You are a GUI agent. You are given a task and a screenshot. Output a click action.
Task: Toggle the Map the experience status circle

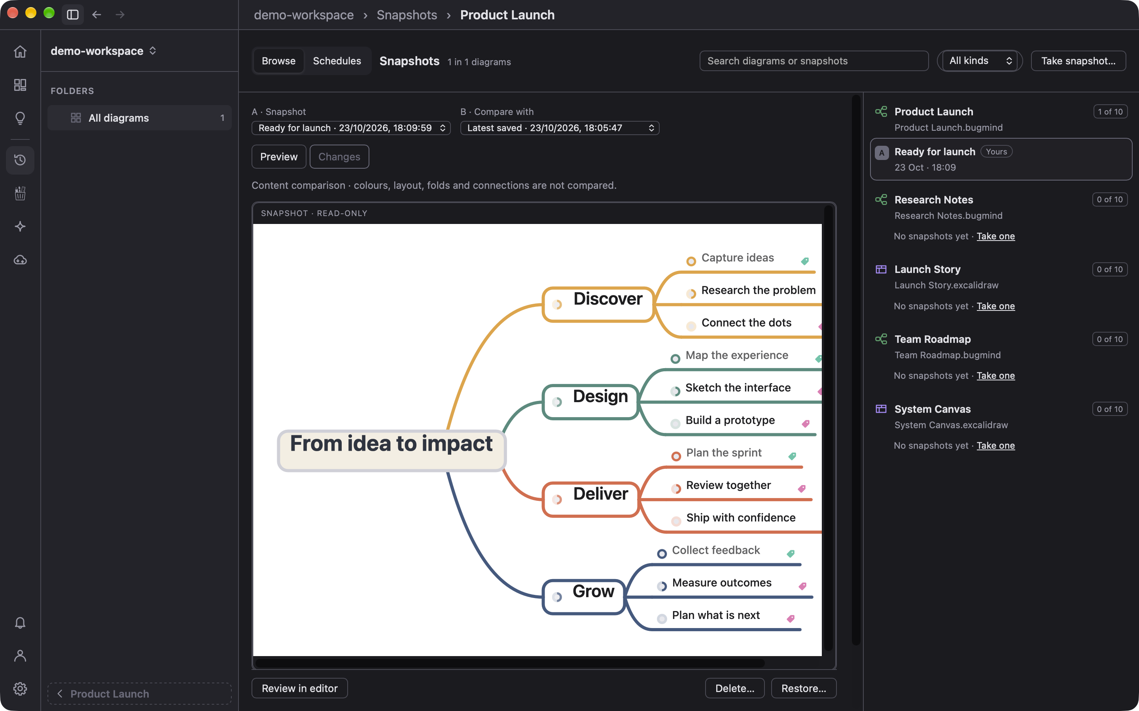coord(675,359)
